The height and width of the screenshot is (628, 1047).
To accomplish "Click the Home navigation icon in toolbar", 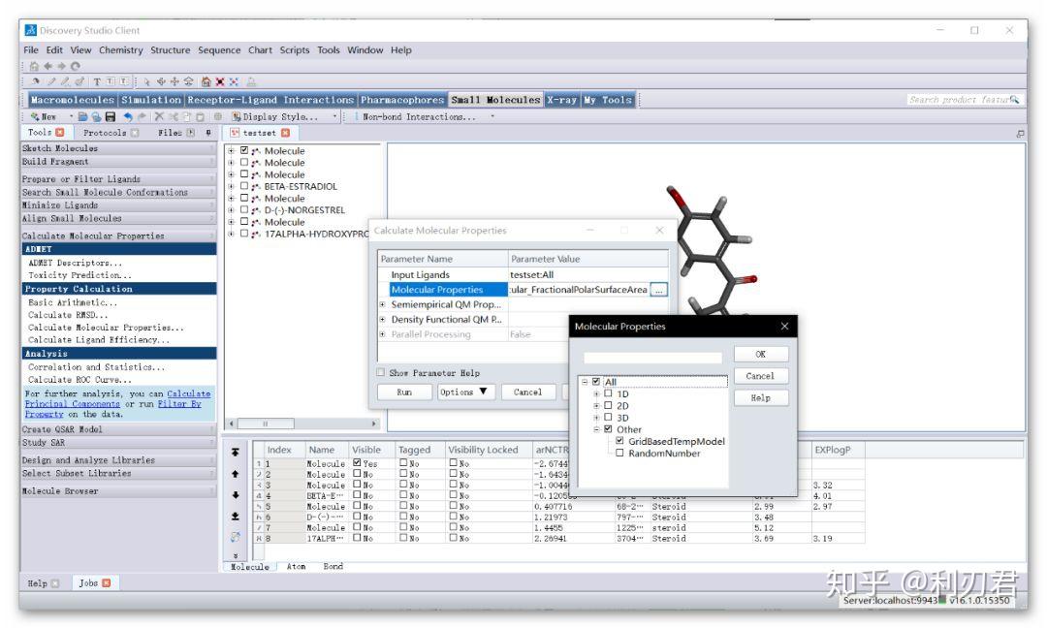I will point(34,66).
